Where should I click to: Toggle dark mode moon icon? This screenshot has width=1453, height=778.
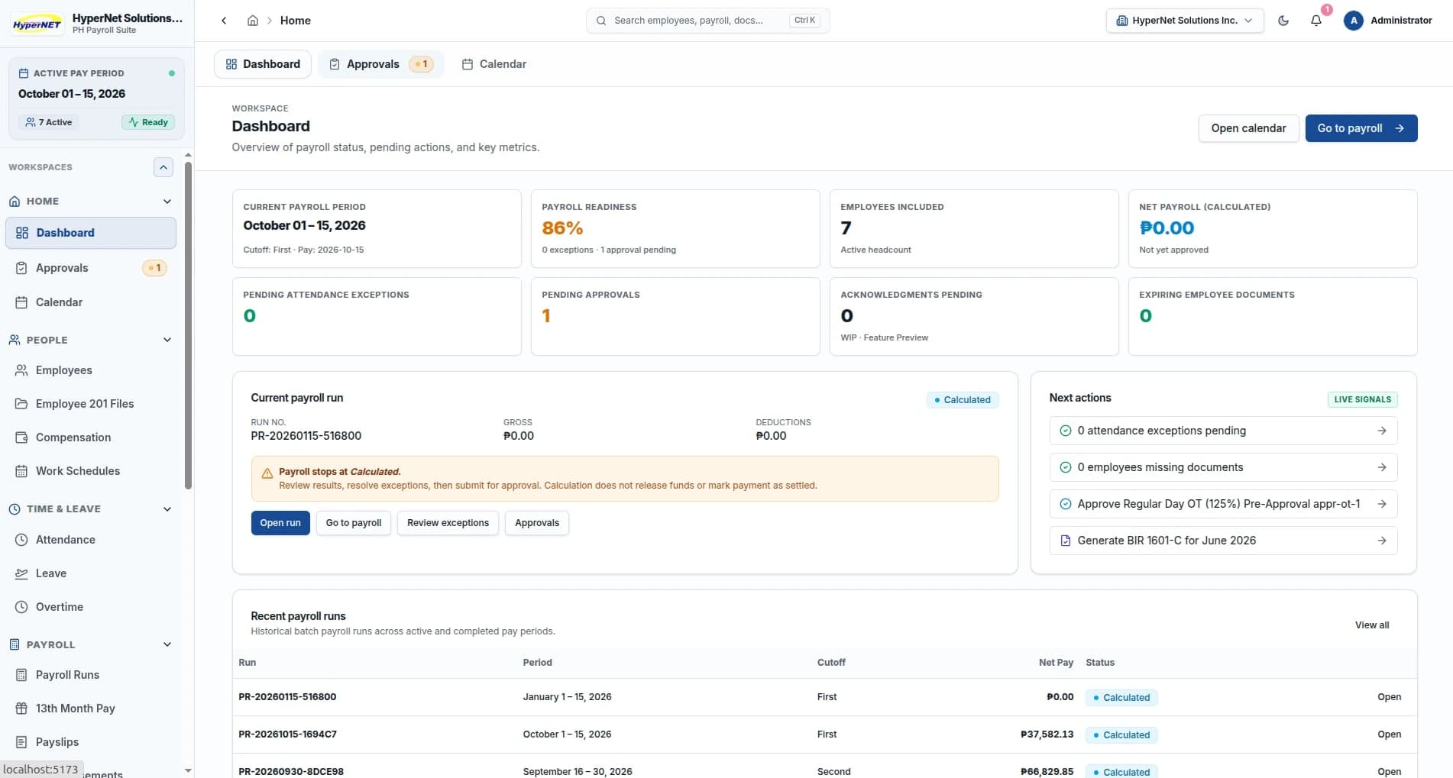click(1283, 21)
